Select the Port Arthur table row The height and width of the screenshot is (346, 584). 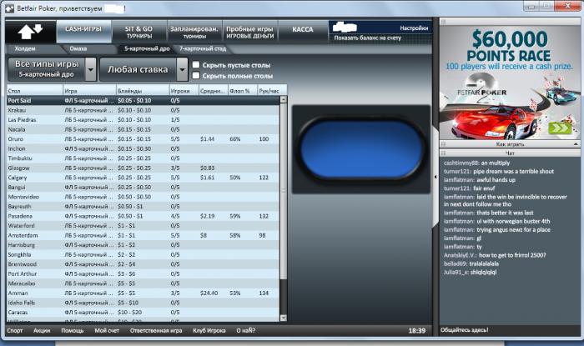(143, 273)
